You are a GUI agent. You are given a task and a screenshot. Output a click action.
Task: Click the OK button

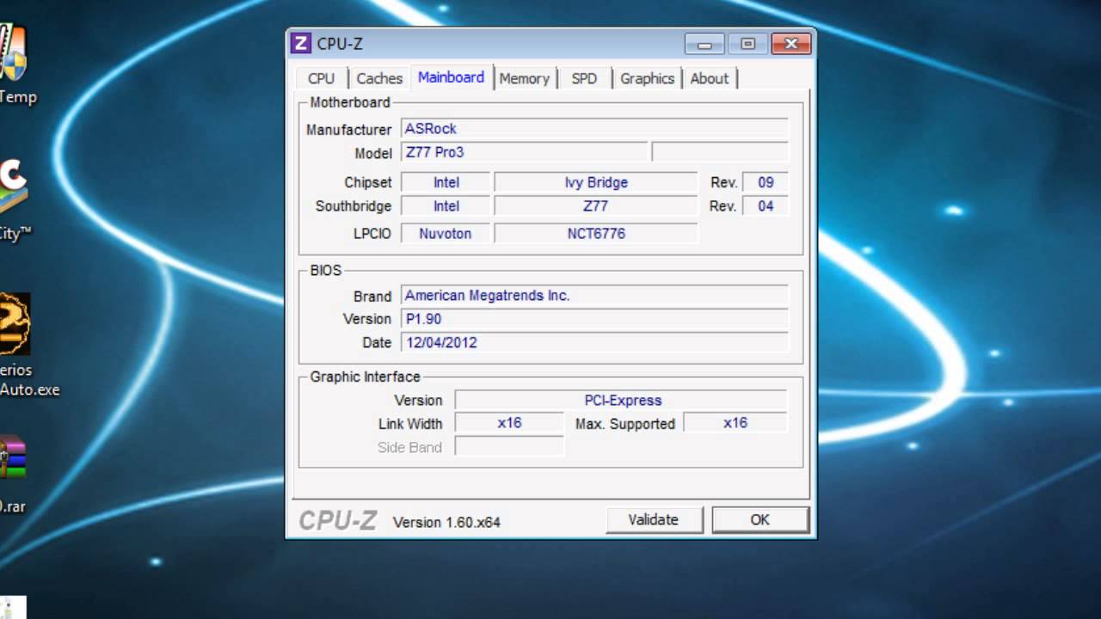click(x=760, y=519)
